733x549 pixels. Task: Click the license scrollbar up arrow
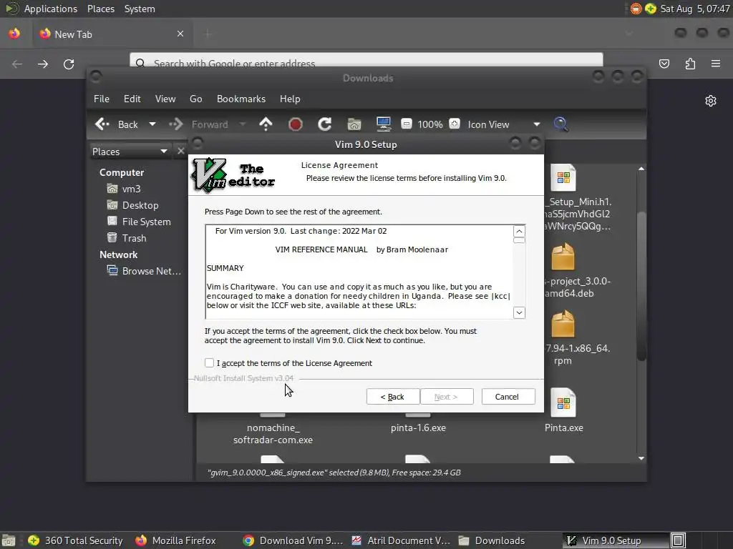tap(519, 231)
